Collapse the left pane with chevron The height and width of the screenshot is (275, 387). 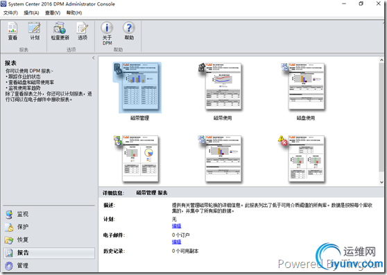[94, 58]
